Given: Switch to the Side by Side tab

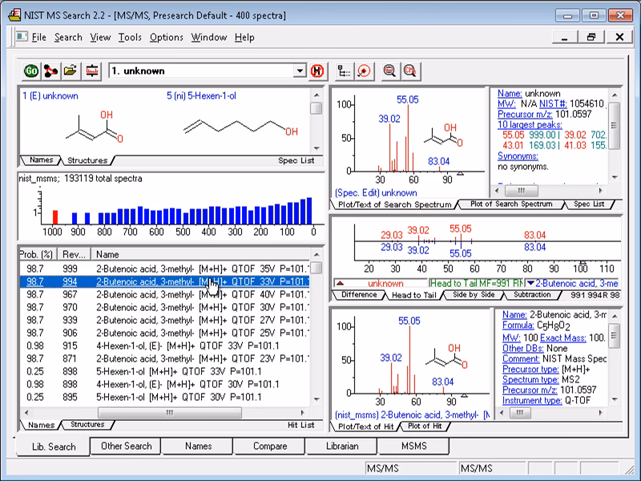Looking at the screenshot, I should [474, 295].
